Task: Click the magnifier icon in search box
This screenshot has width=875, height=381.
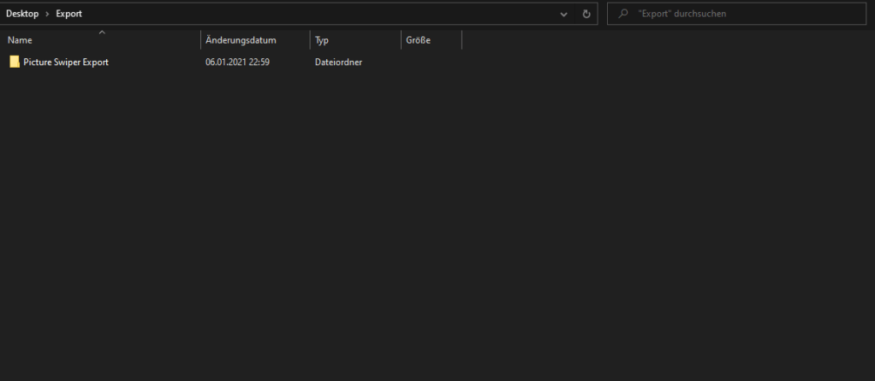Action: tap(623, 14)
